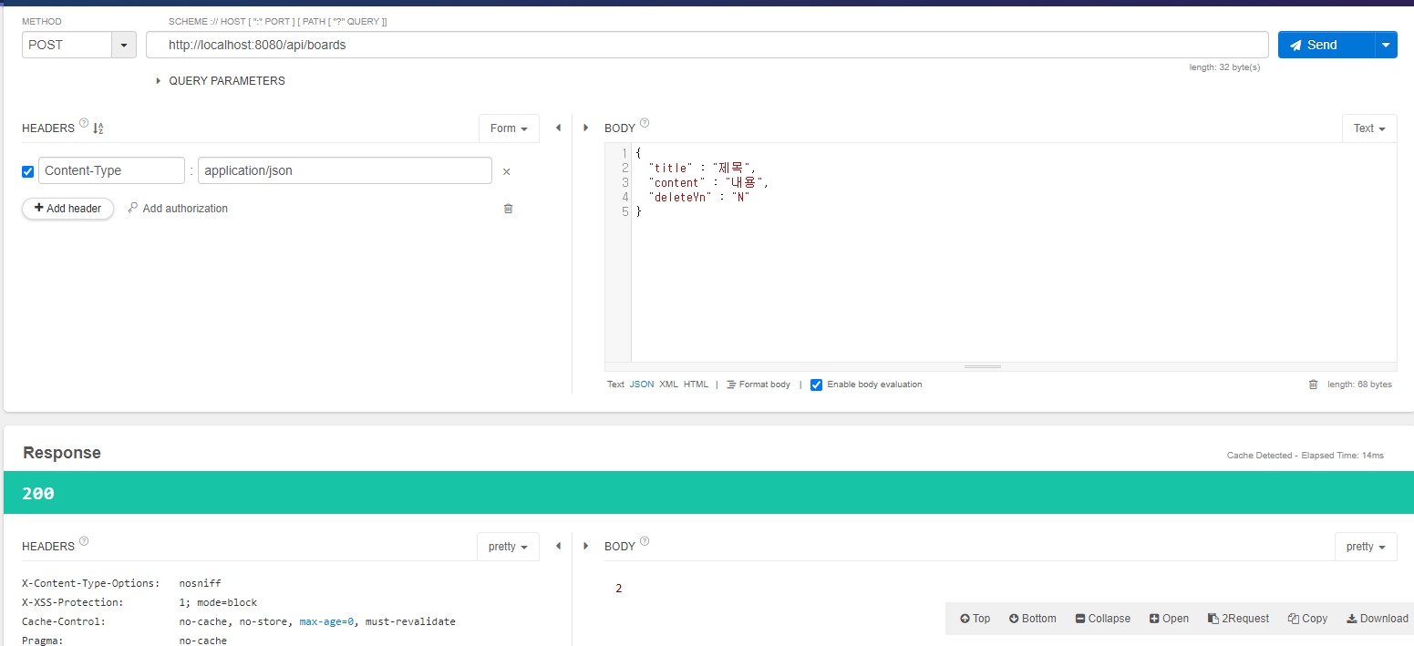The height and width of the screenshot is (646, 1414).
Task: Switch body syntax to HTML
Action: pos(696,385)
